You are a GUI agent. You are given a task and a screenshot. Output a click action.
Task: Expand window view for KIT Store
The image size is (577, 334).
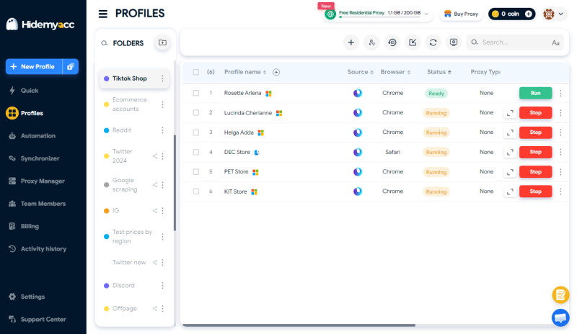click(510, 191)
